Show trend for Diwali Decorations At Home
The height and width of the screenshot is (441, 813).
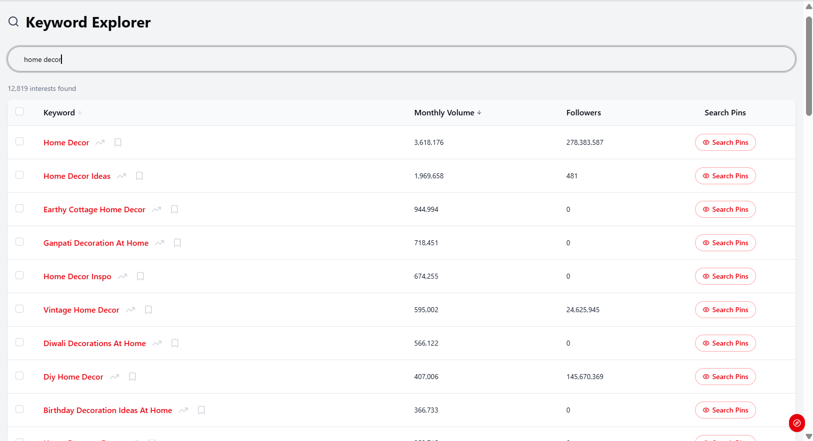click(x=157, y=343)
